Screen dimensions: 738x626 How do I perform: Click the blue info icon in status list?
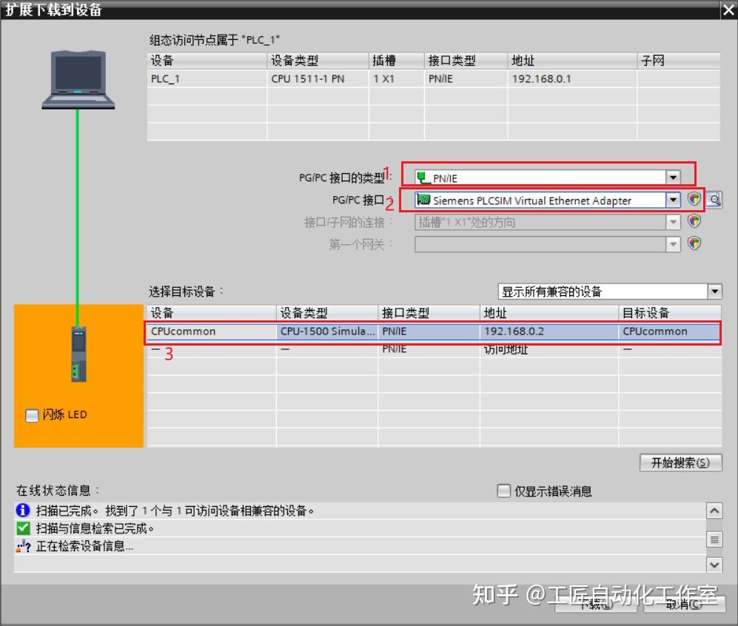(23, 510)
